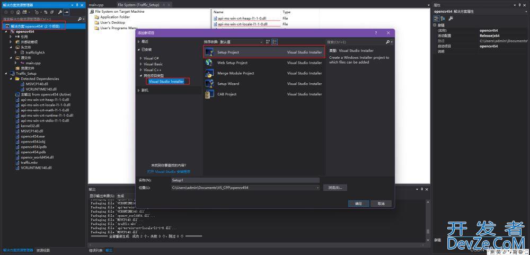Viewport: 530px width, 255px height.
Task: Select Setup Wizard template icon
Action: (x=209, y=84)
